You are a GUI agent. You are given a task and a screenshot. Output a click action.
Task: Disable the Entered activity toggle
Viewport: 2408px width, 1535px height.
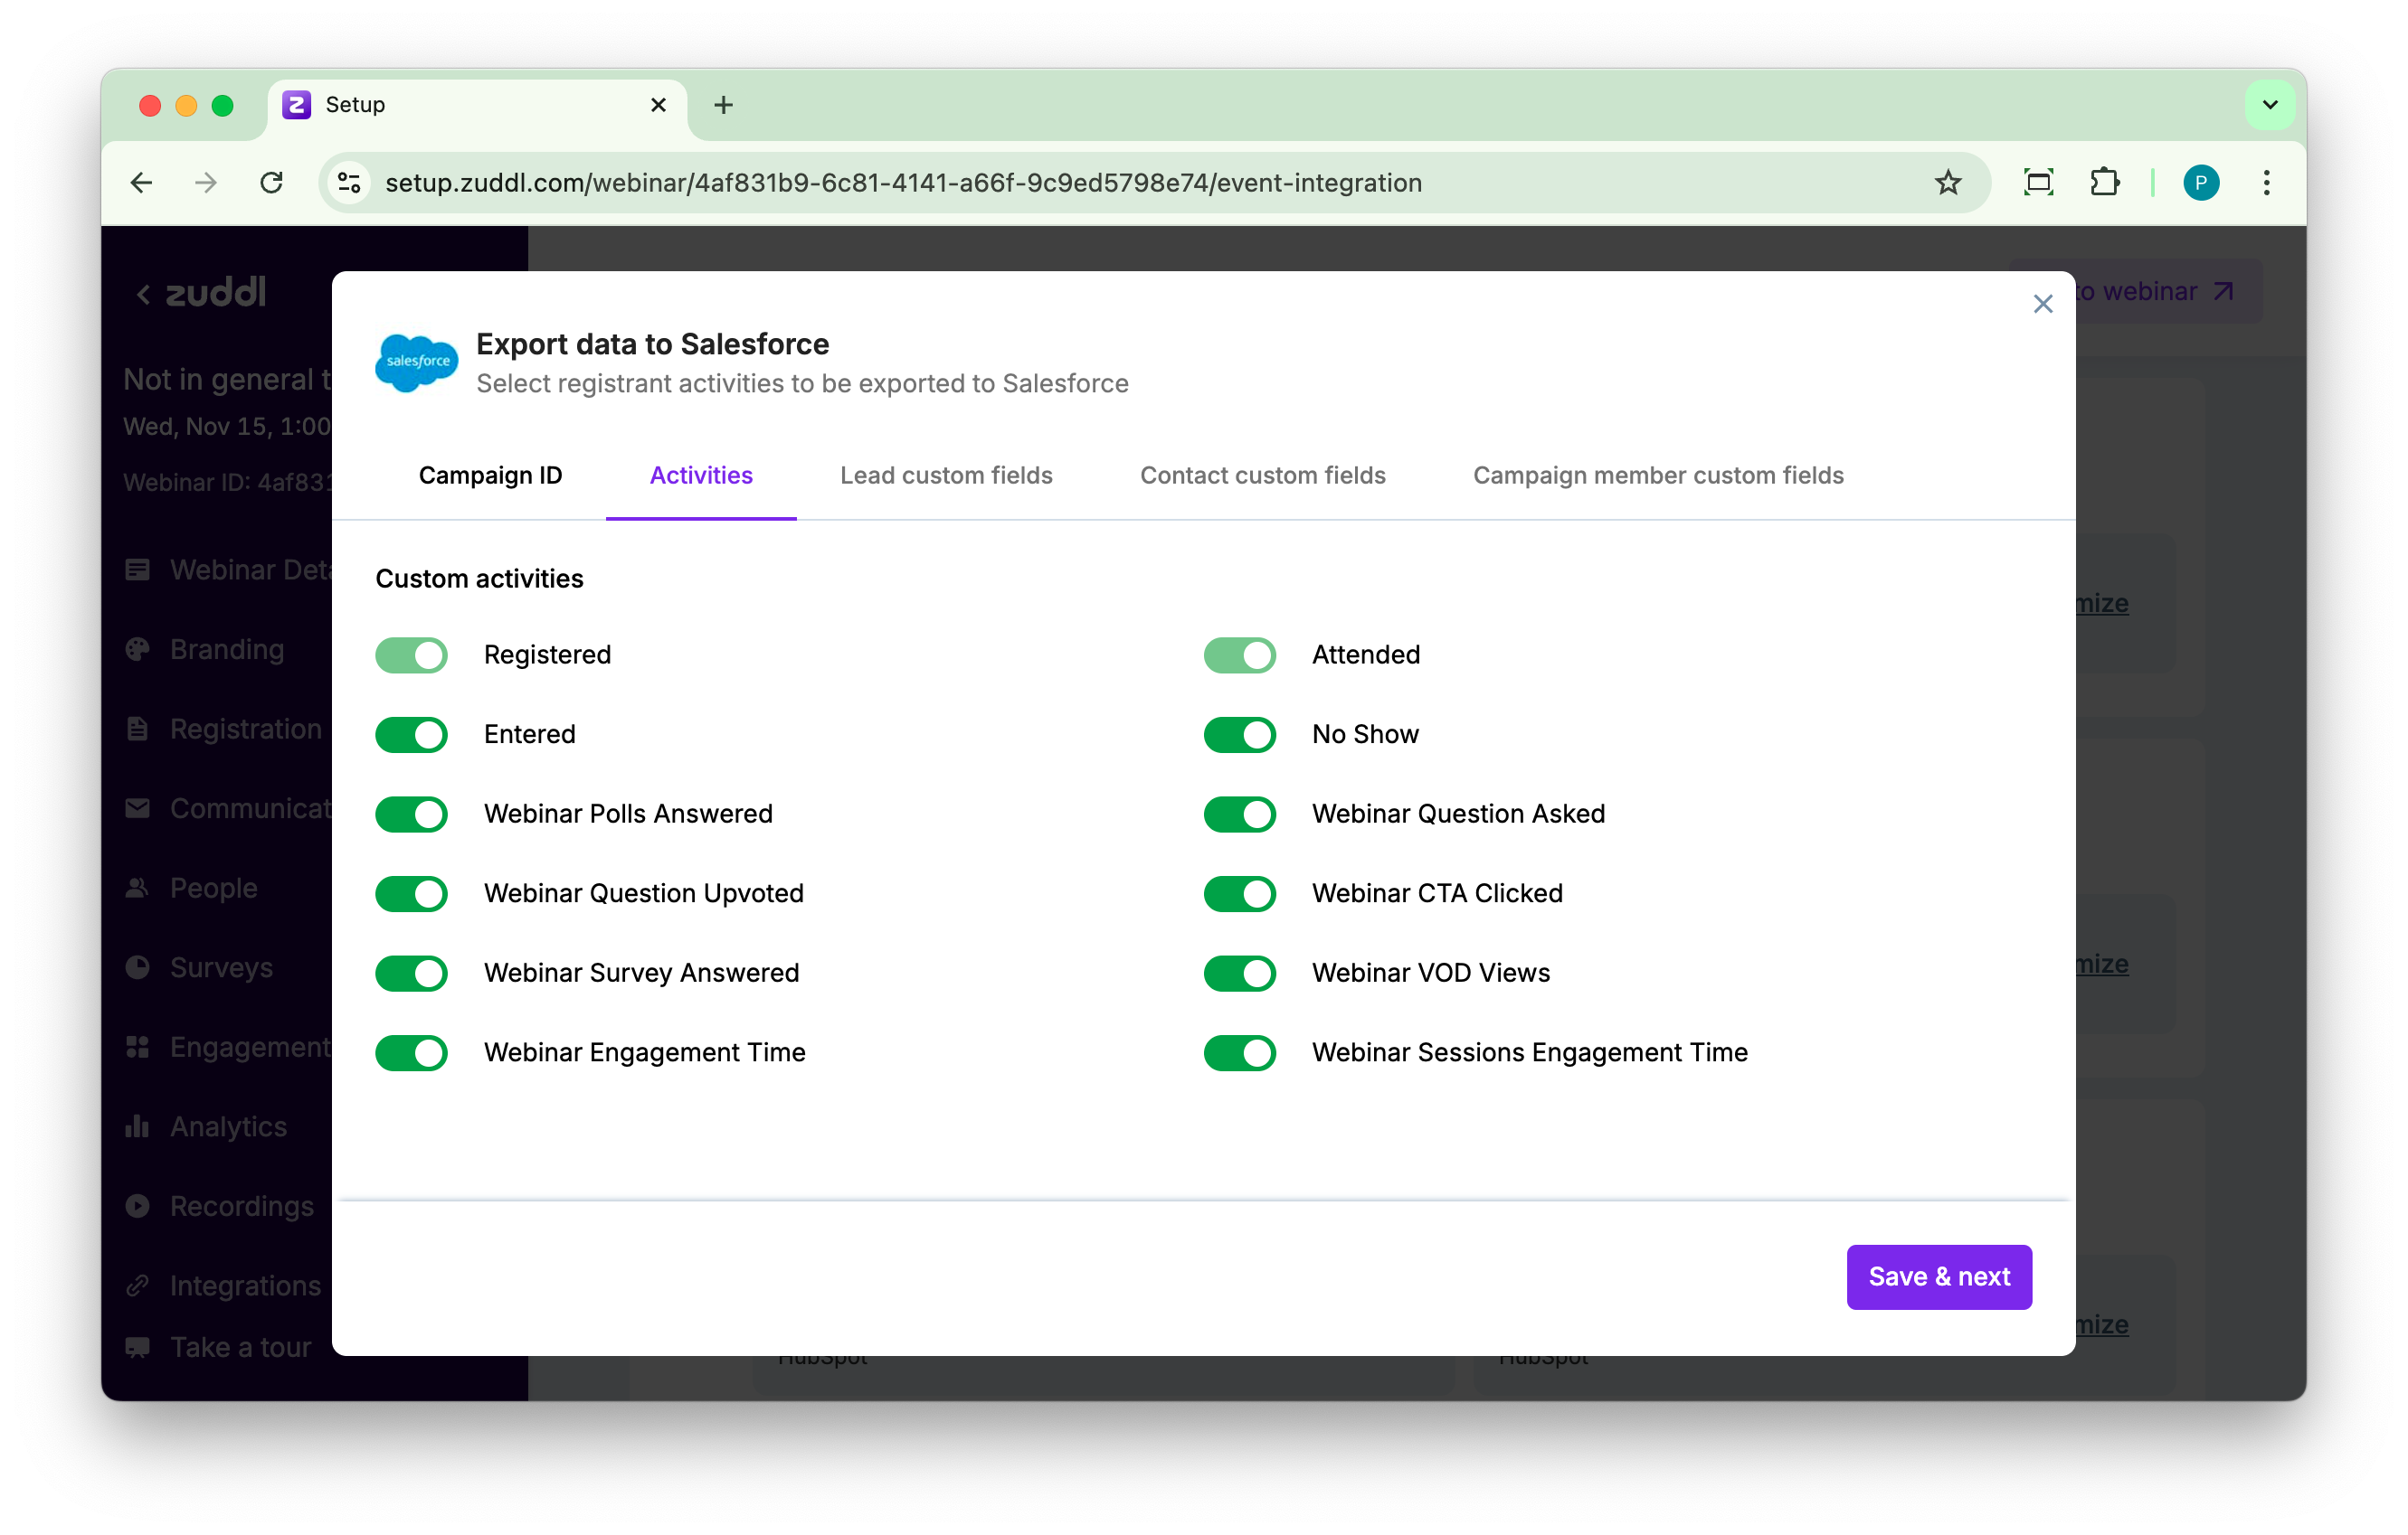(x=411, y=735)
